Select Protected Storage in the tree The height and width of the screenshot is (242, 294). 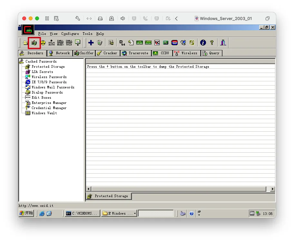pyautogui.click(x=48, y=67)
